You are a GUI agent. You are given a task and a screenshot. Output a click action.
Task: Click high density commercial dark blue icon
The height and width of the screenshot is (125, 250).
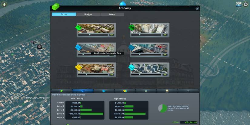132,48
